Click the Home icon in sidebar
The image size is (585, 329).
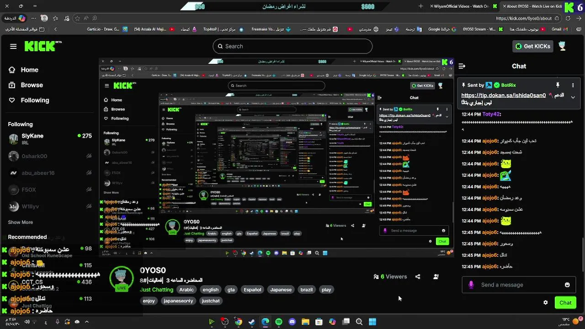(12, 70)
